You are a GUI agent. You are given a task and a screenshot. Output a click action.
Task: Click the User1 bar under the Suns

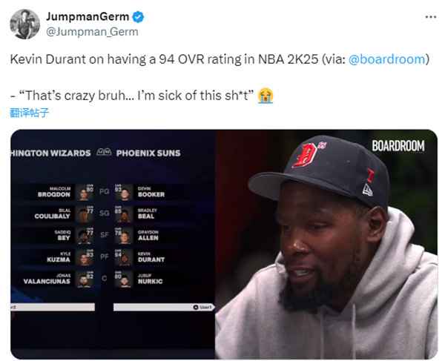(x=164, y=307)
